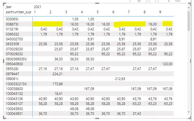This screenshot has height=121, width=194.
Task: Click the 212,63 value in row 098061J
Action: [120, 79]
